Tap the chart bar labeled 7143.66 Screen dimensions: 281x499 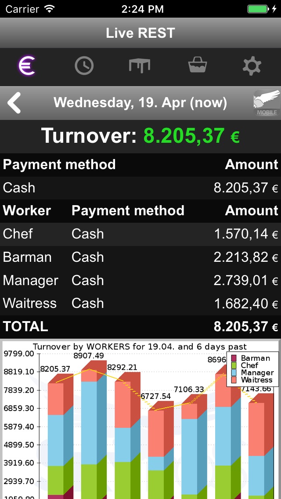pos(261,445)
